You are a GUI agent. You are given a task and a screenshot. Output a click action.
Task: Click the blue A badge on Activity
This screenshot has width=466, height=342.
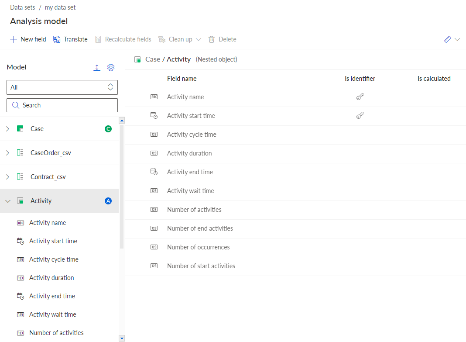pyautogui.click(x=108, y=201)
